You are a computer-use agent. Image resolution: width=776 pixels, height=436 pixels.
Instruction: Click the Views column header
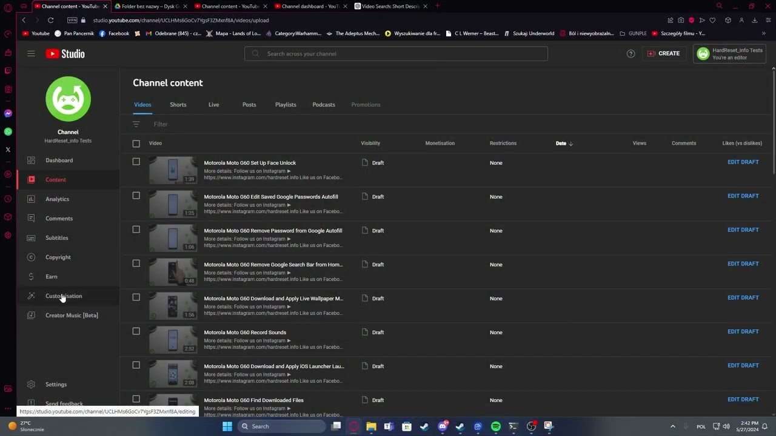(639, 144)
